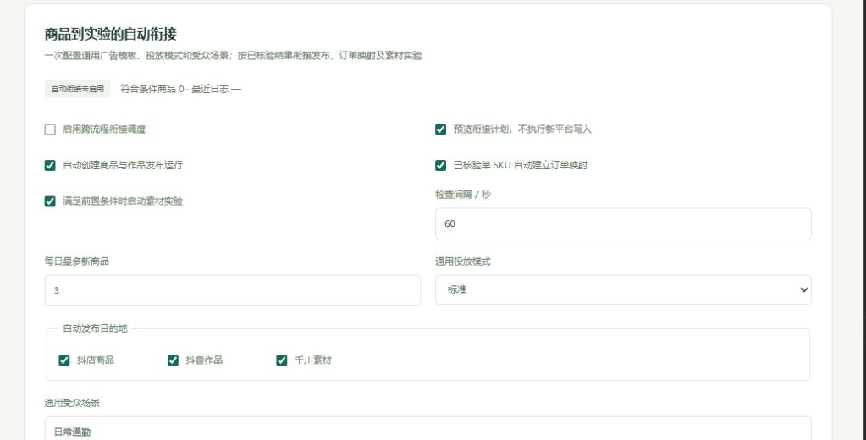The image size is (866, 440).
Task: Uncheck 预览衔接计划,不执行新平台写入
Action: coord(441,129)
